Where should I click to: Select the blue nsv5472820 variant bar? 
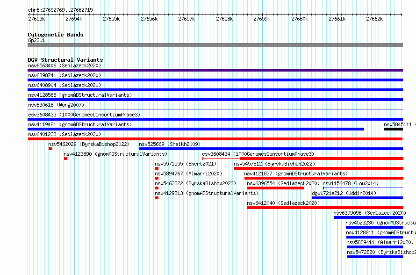pyautogui.click(x=375, y=257)
